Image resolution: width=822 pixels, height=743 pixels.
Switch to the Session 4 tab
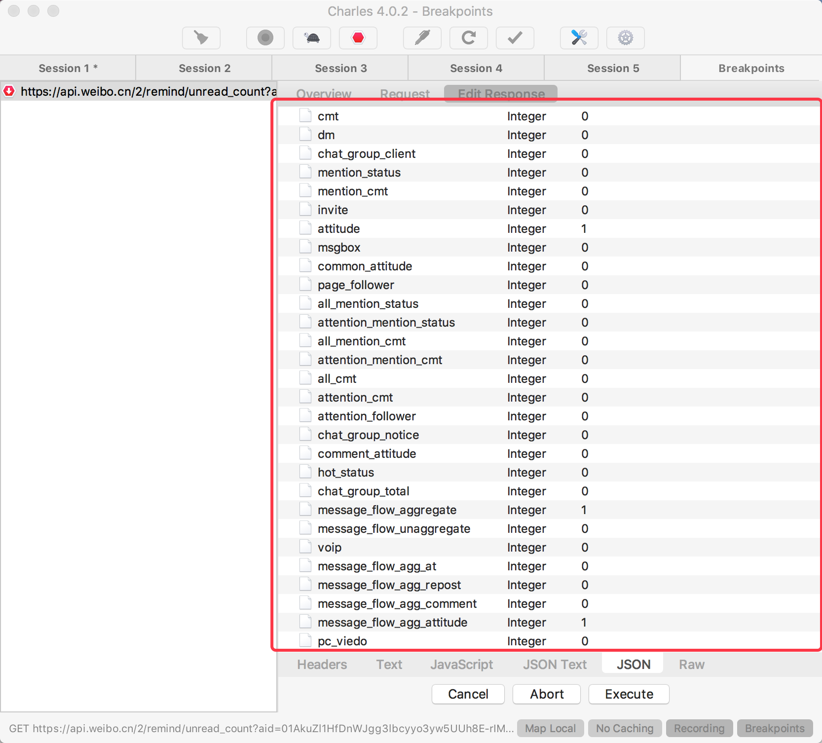point(476,68)
